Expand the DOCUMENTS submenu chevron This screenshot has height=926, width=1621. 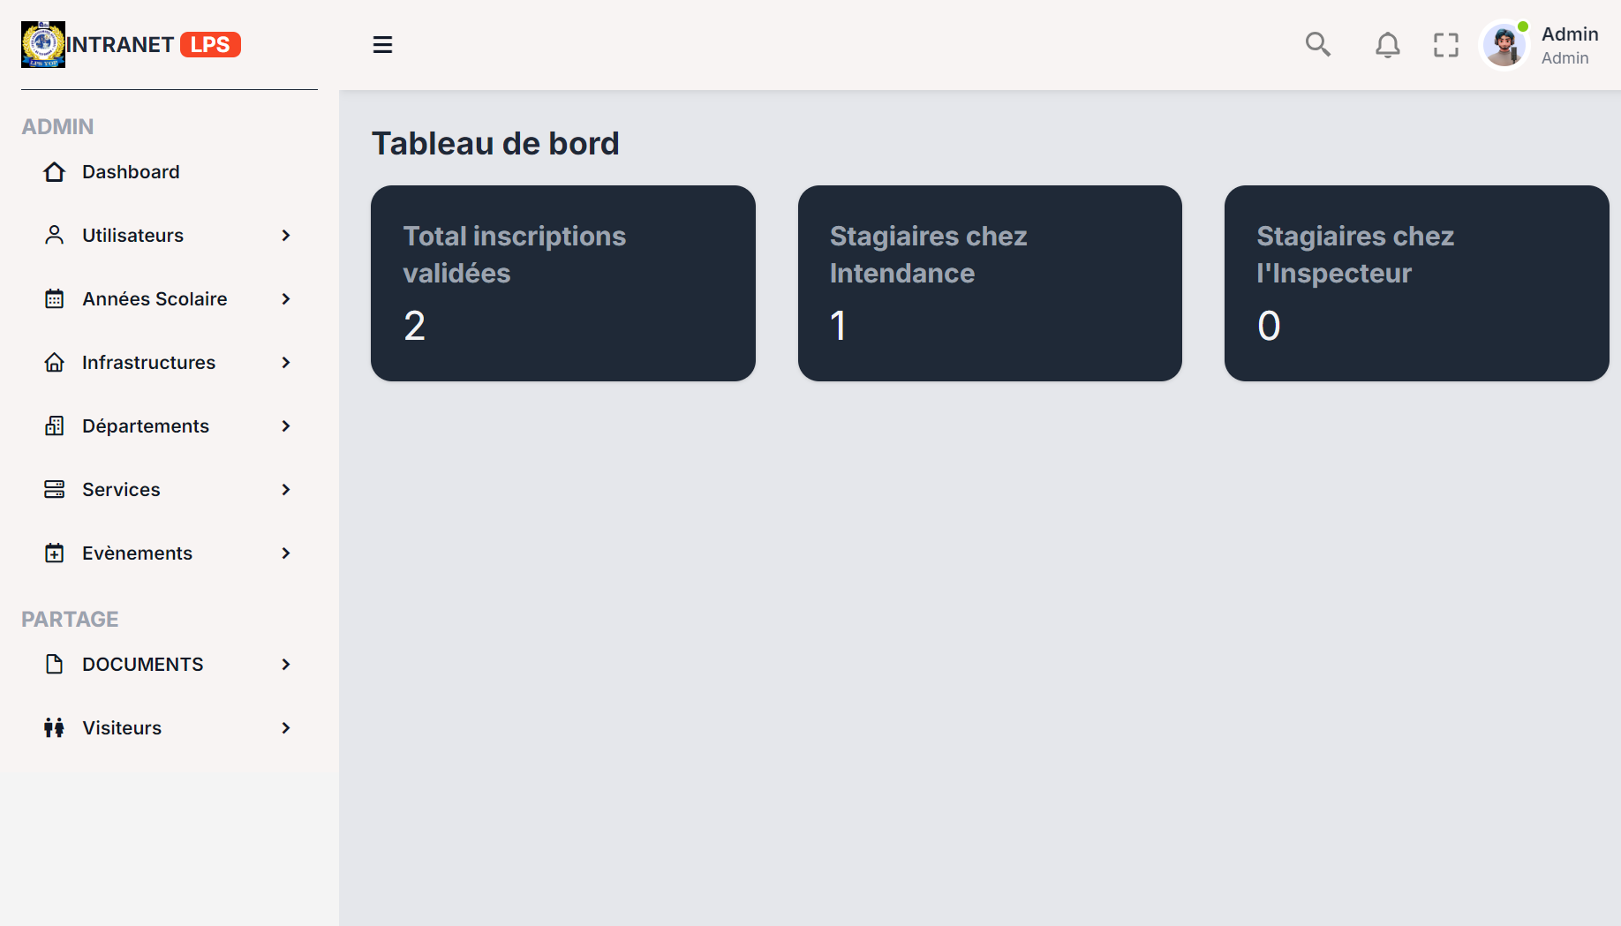coord(286,665)
